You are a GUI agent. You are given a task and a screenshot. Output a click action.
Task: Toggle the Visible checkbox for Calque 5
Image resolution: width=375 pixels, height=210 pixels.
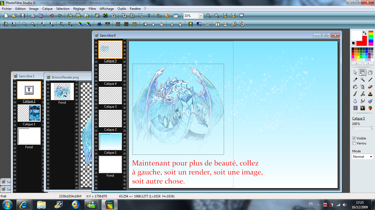tap(354, 138)
